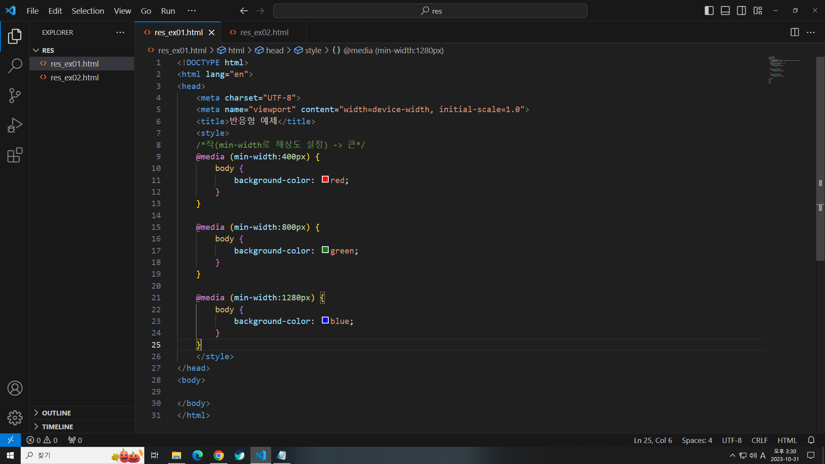Click the remote window status icon

click(x=10, y=440)
